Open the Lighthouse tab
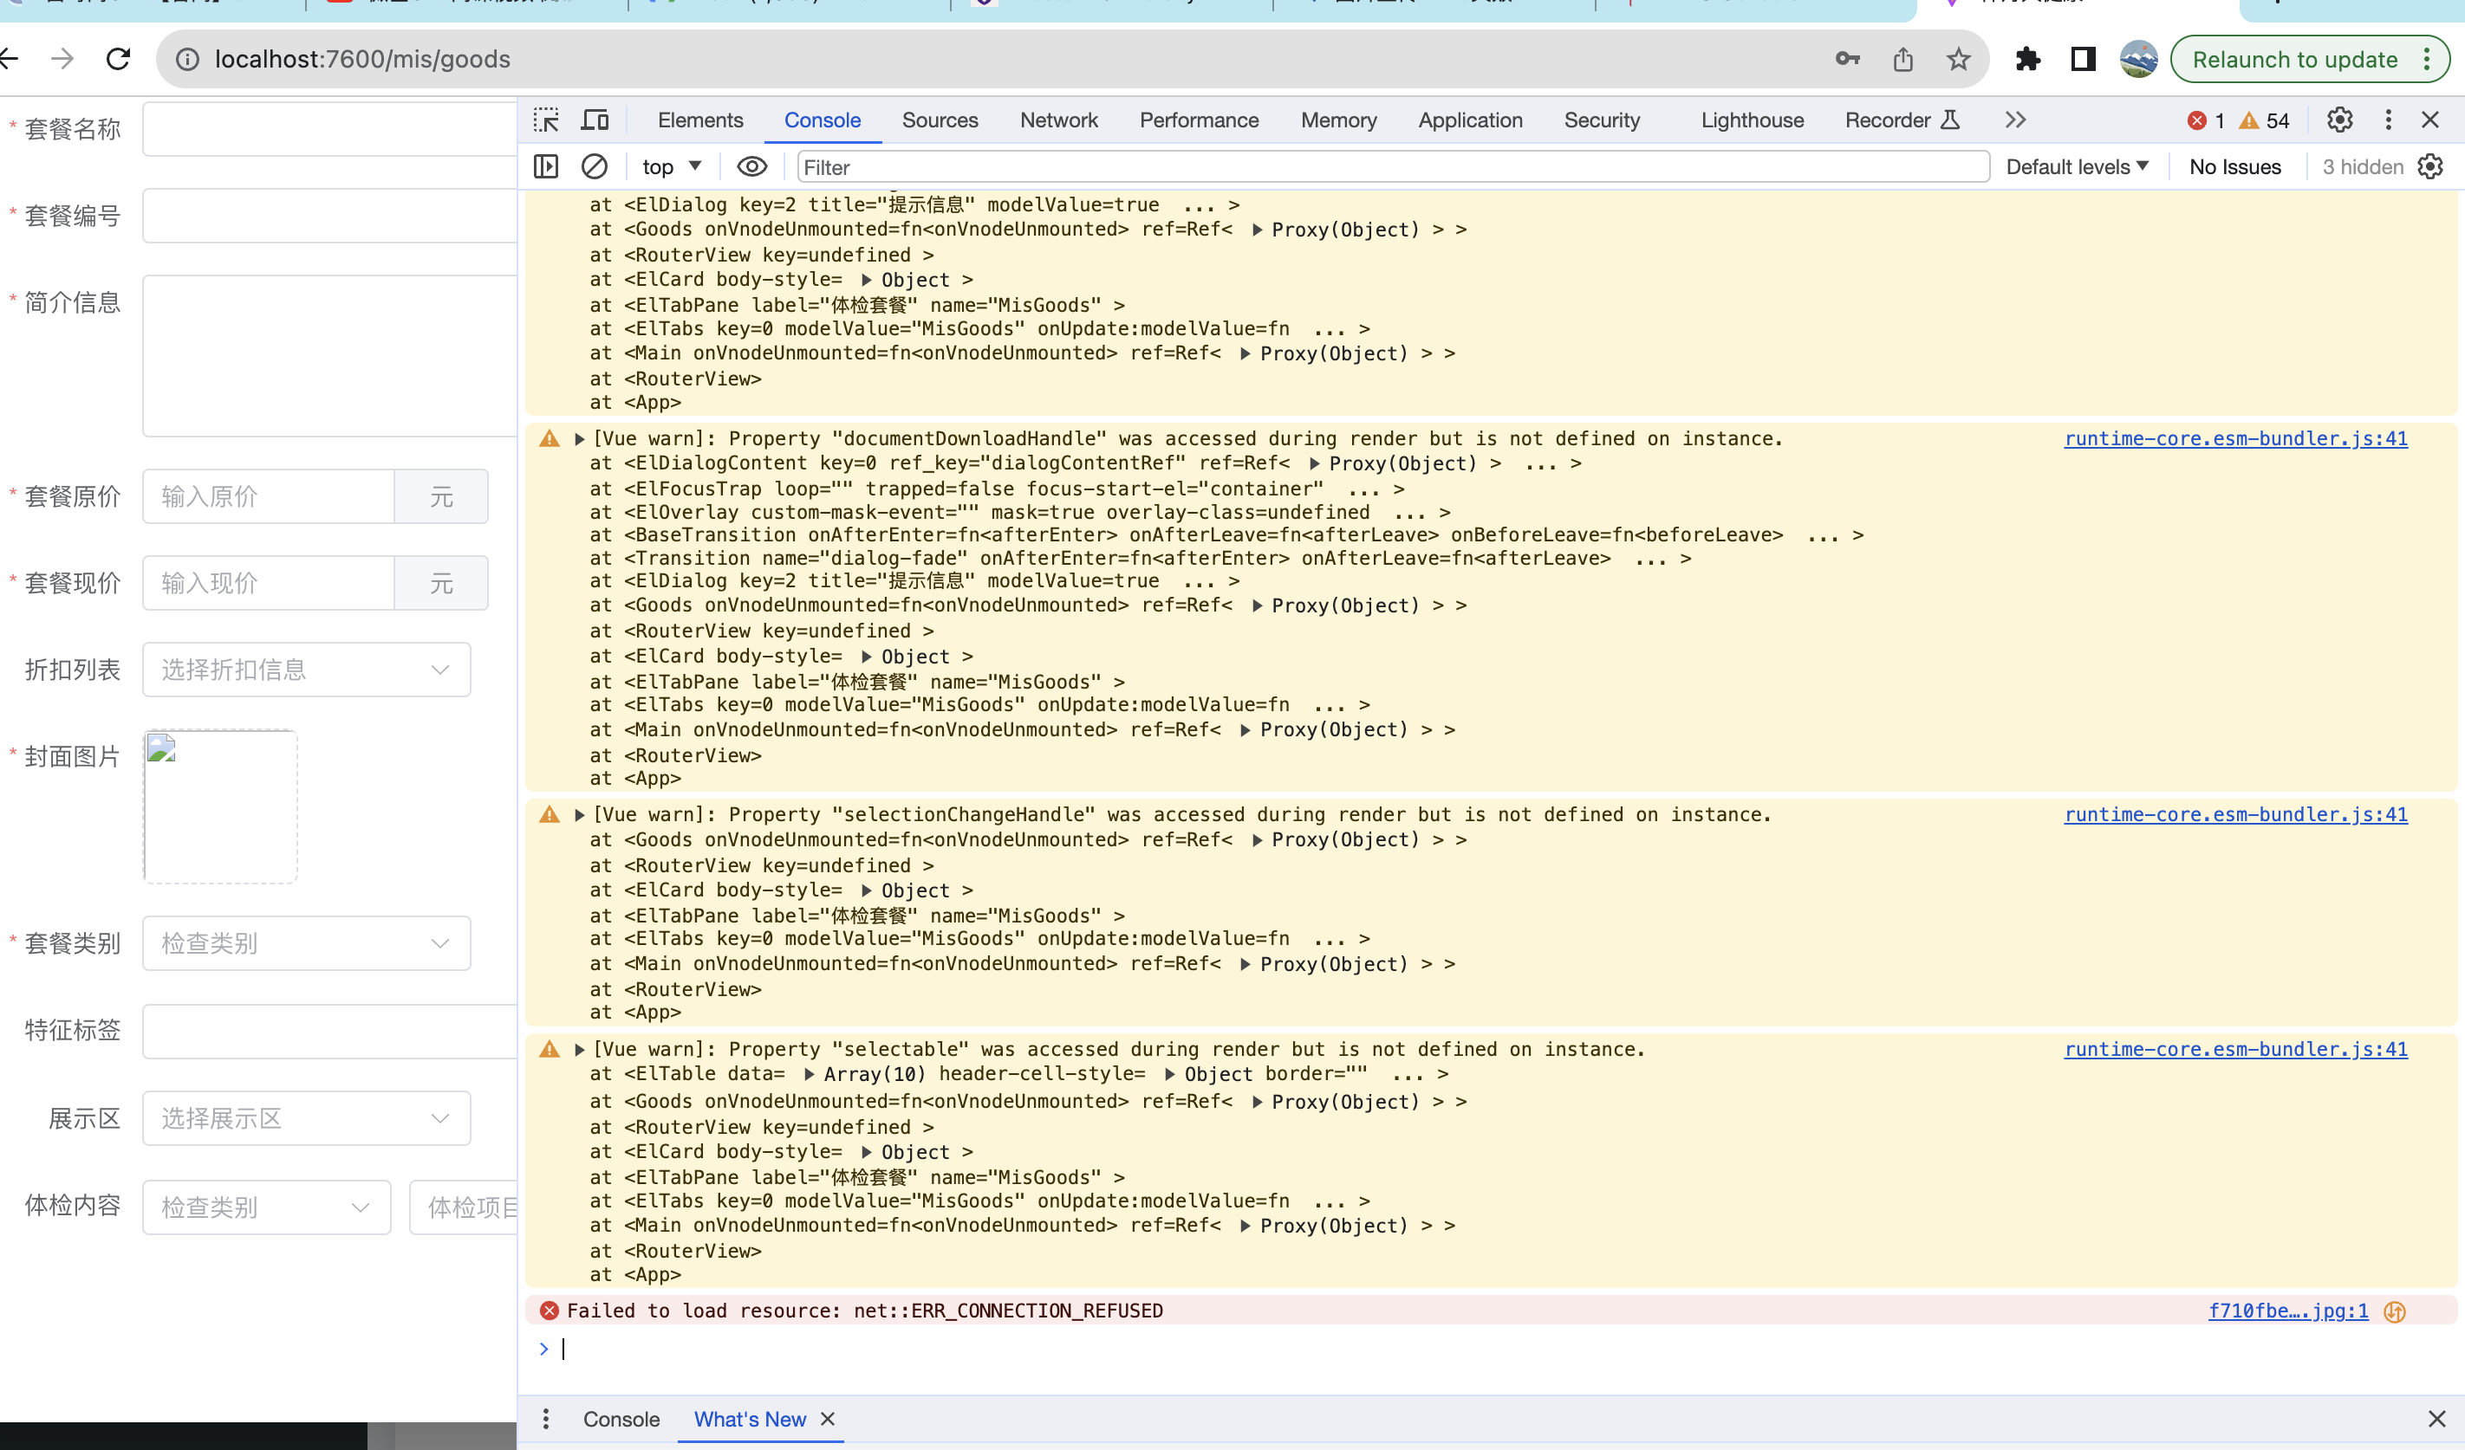Image resolution: width=2465 pixels, height=1450 pixels. 1752,120
